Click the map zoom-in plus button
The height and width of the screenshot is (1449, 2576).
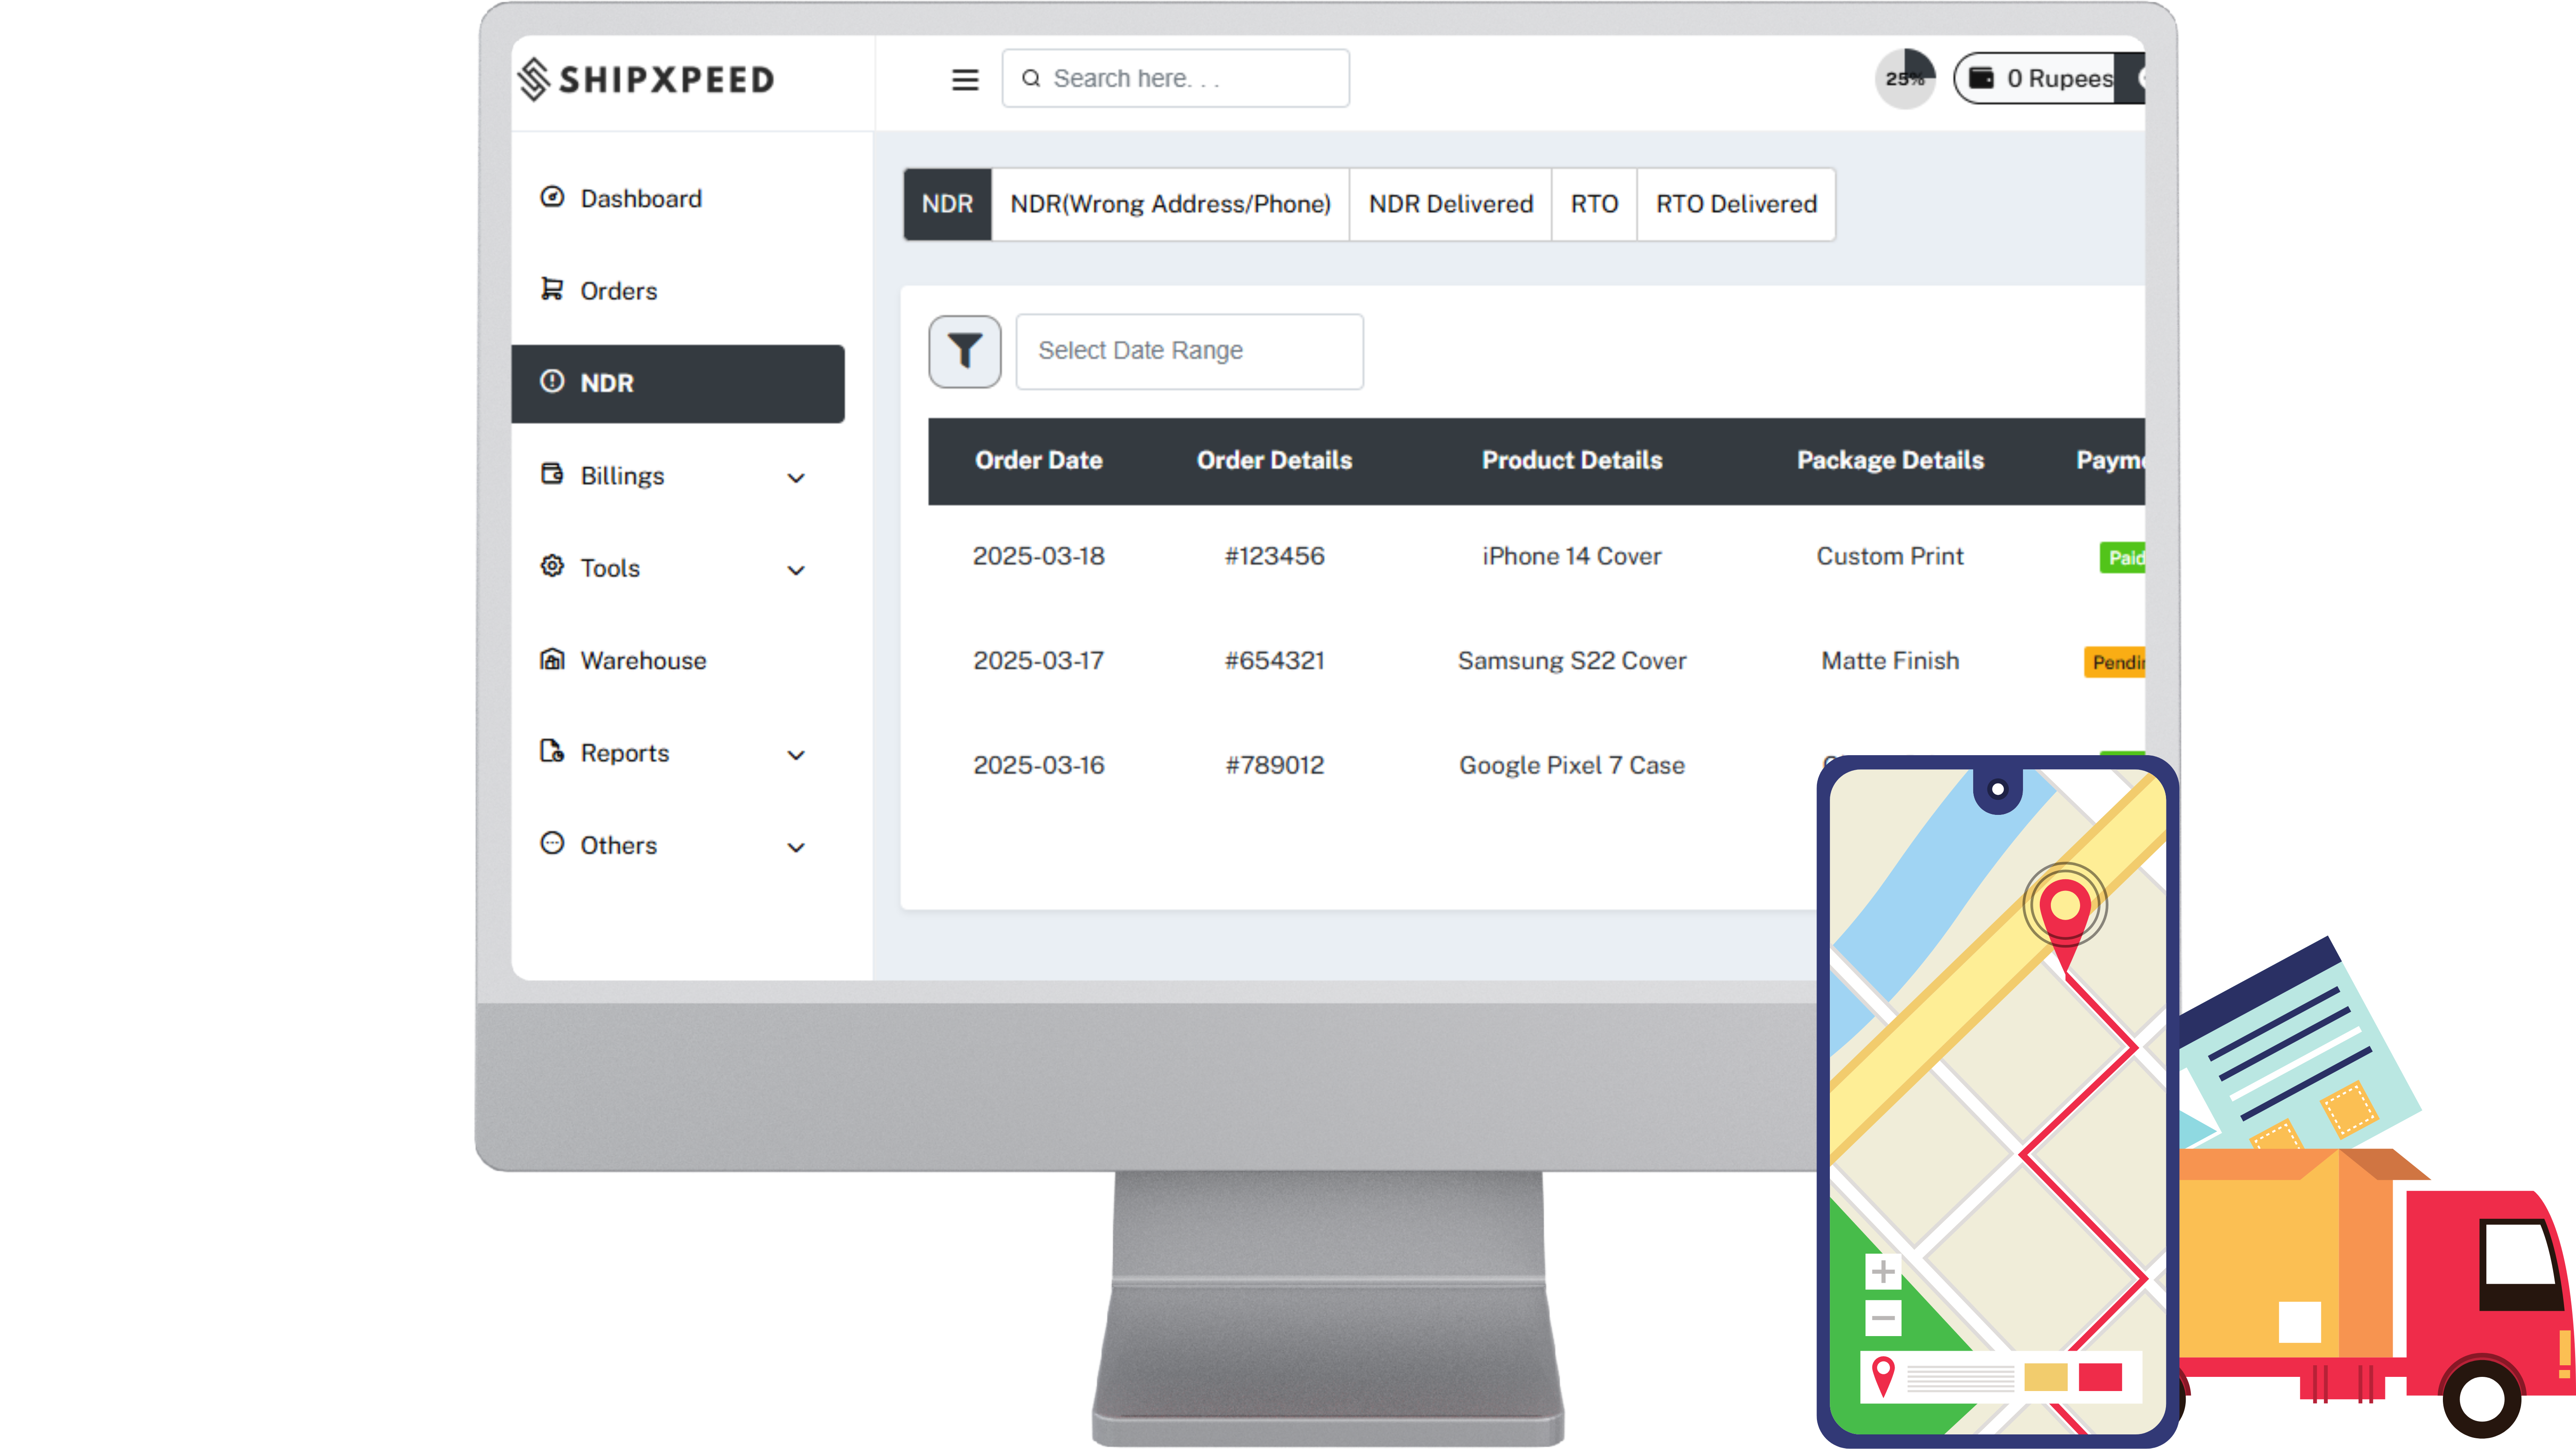click(x=1883, y=1272)
